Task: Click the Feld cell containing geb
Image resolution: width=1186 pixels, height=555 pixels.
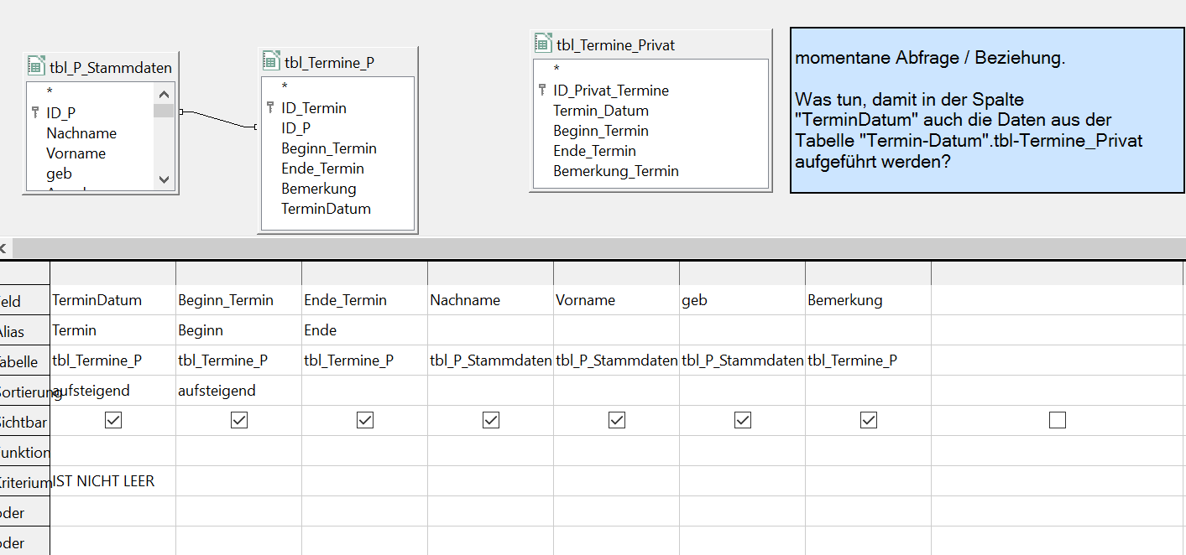Action: tap(743, 300)
